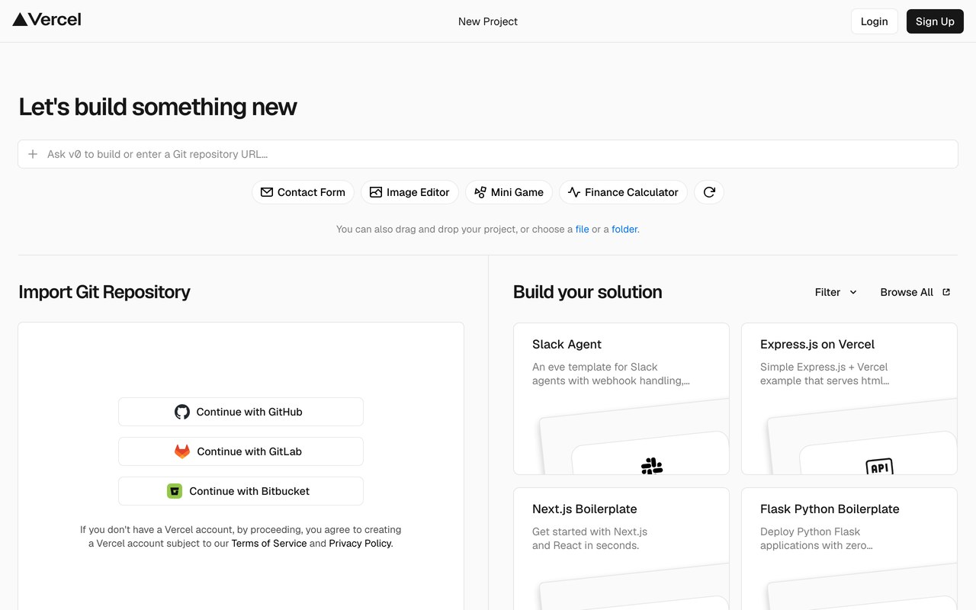The width and height of the screenshot is (976, 610).
Task: Click the picture icon on Image Editor
Action: [376, 192]
